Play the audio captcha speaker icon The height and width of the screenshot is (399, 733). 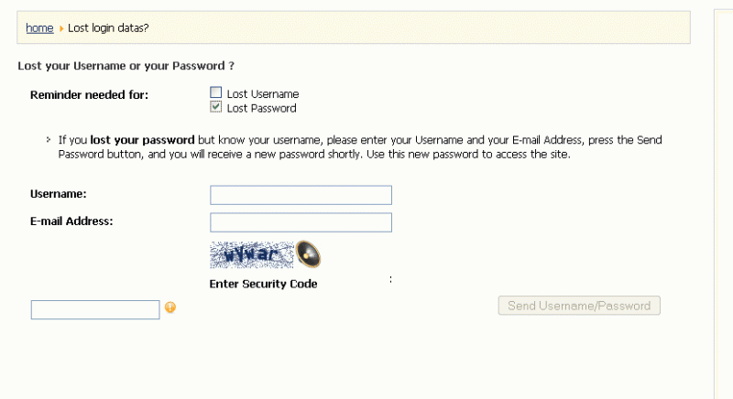(x=308, y=254)
